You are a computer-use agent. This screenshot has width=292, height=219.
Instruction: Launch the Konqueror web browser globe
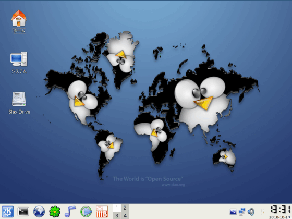click(39, 212)
